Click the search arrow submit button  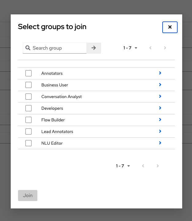(x=94, y=48)
